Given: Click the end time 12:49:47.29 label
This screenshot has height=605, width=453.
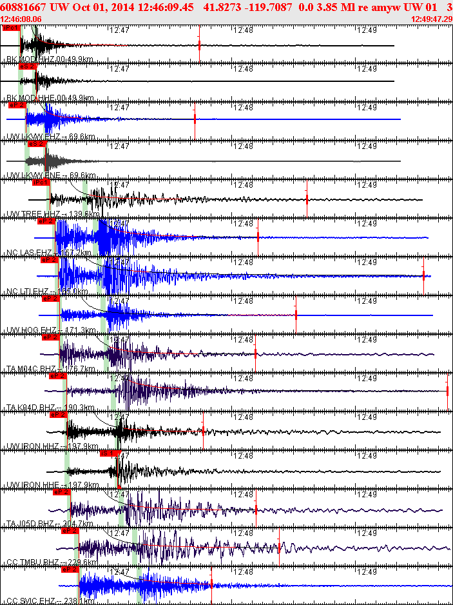Looking at the screenshot, I should coord(432,19).
